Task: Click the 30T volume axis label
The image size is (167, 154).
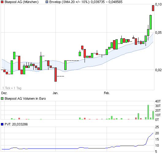Action: point(158,106)
